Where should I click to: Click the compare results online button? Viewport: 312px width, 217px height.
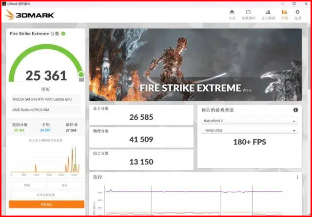[46, 195]
